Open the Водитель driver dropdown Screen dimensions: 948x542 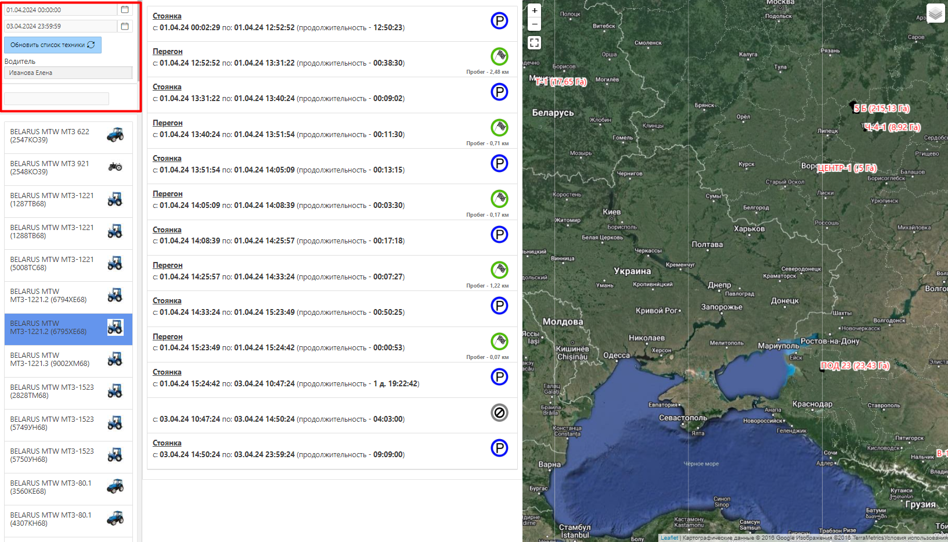68,73
